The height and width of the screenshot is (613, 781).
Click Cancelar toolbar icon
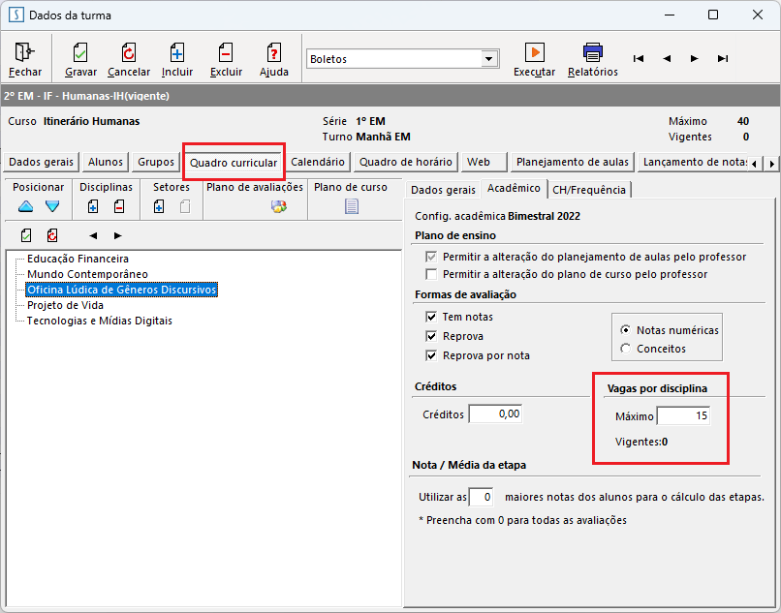point(129,51)
